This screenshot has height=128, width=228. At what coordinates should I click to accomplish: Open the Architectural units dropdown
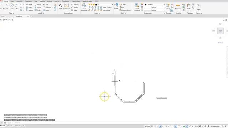click(x=215, y=126)
